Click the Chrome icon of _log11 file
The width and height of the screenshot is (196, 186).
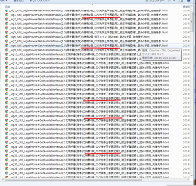[x=7, y=59]
